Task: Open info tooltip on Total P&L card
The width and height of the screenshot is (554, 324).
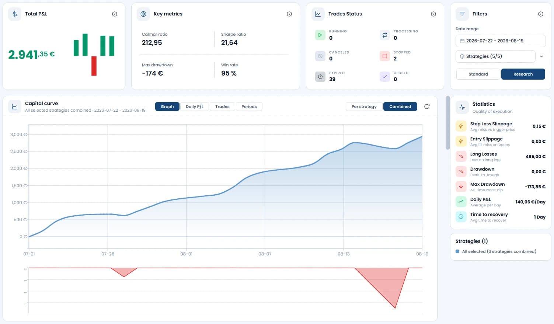Action: pos(115,14)
